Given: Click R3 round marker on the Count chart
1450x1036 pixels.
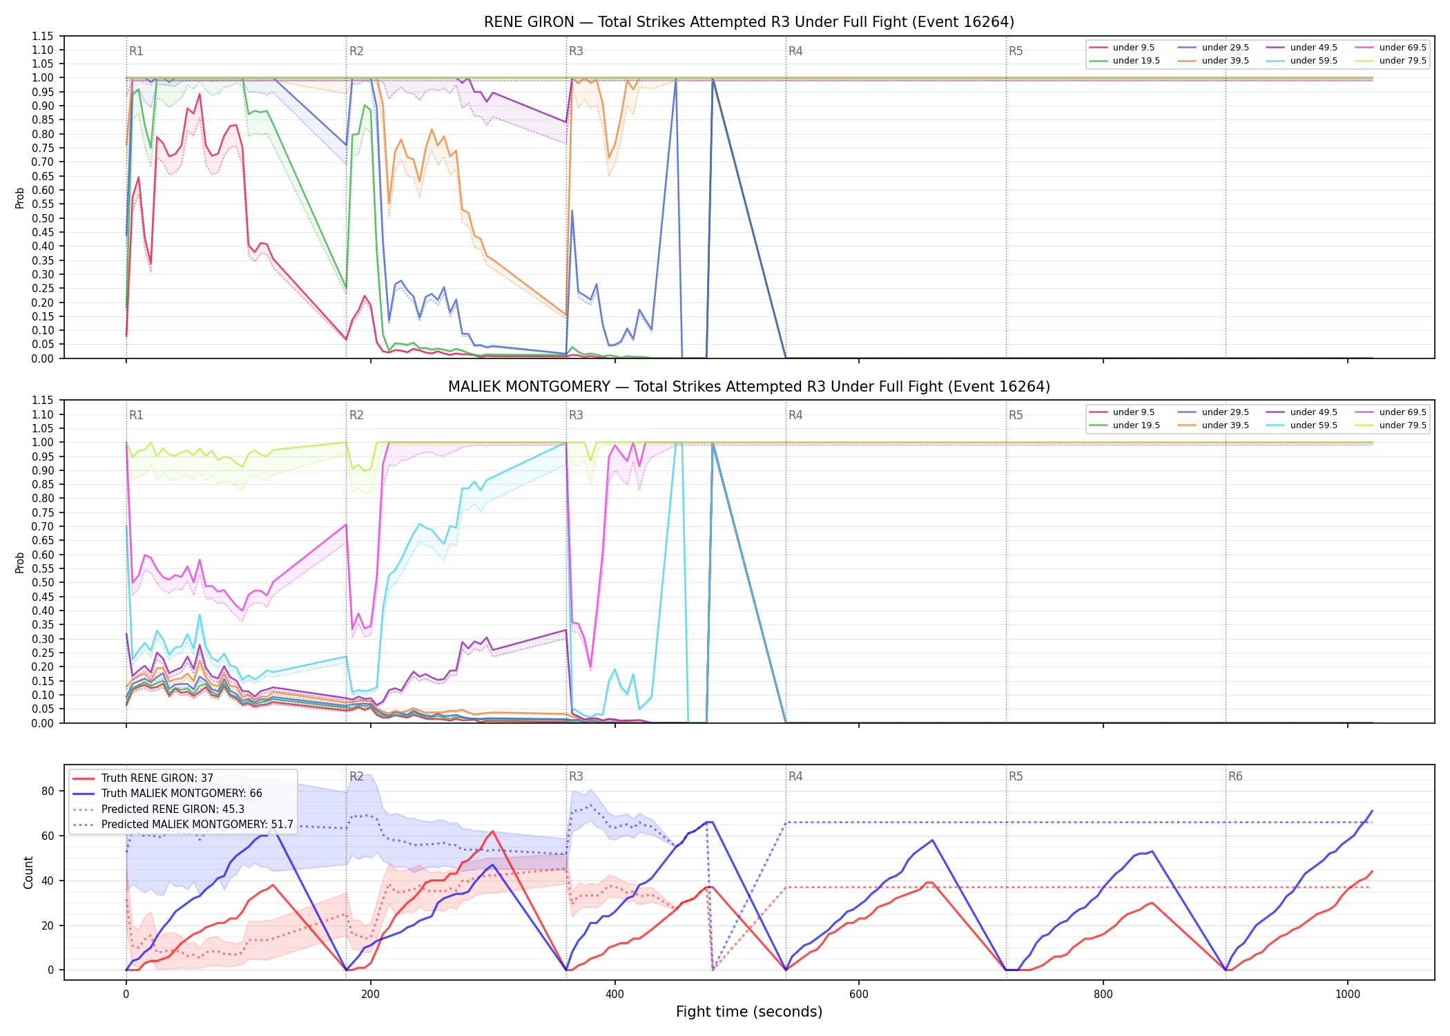Looking at the screenshot, I should pos(576,776).
